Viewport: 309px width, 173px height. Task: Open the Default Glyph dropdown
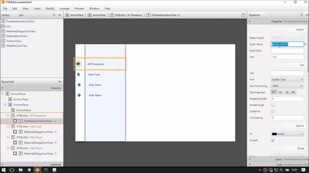tap(287, 37)
